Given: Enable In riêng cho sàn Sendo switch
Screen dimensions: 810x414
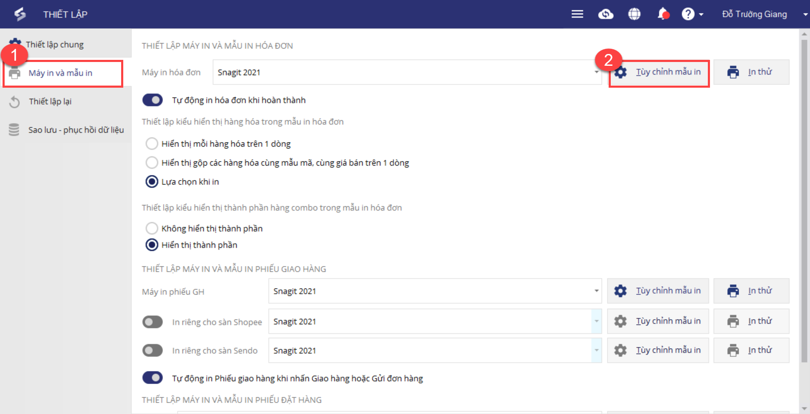Looking at the screenshot, I should pos(152,350).
